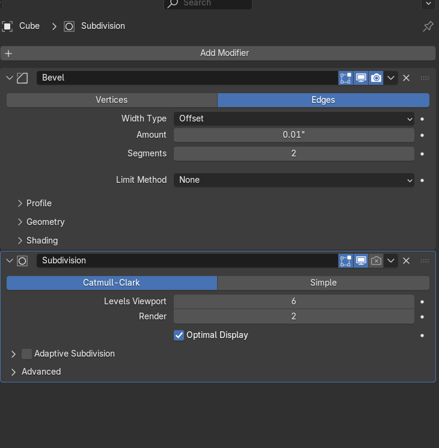Toggle Bevel modifier viewport display
439x448 pixels.
(361, 78)
